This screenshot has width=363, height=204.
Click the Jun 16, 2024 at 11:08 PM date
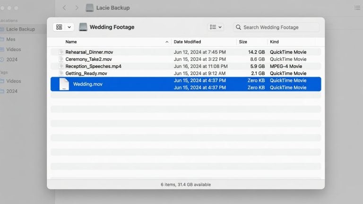(201, 67)
